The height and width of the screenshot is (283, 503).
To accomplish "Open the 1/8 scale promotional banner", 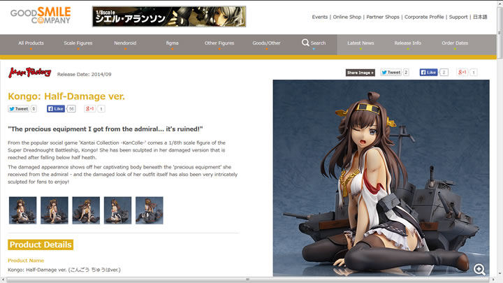I will [169, 16].
